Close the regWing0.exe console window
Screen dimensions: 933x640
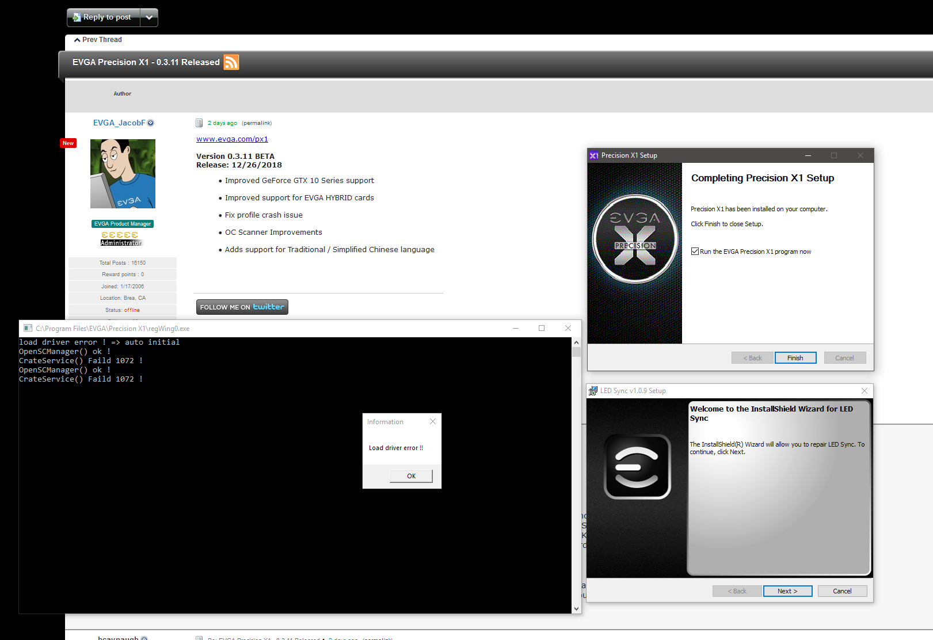[568, 328]
